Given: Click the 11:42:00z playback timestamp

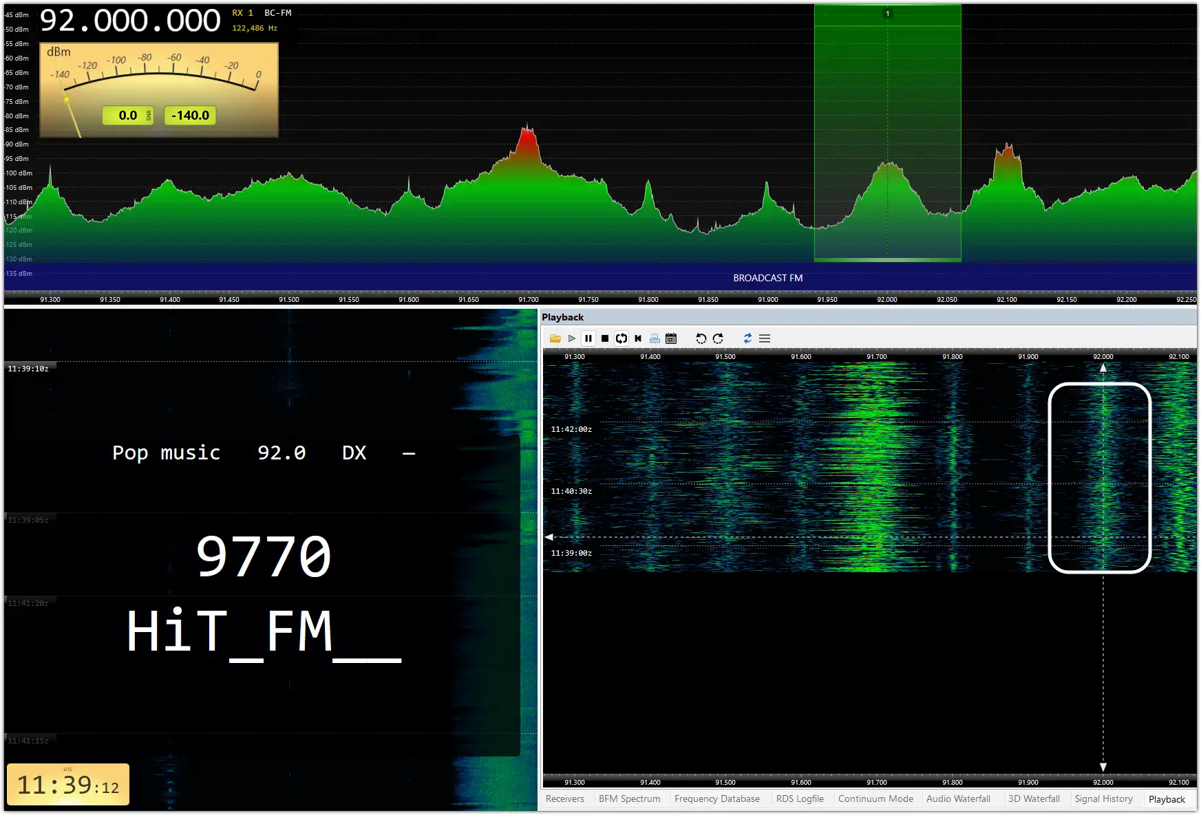Looking at the screenshot, I should tap(571, 429).
